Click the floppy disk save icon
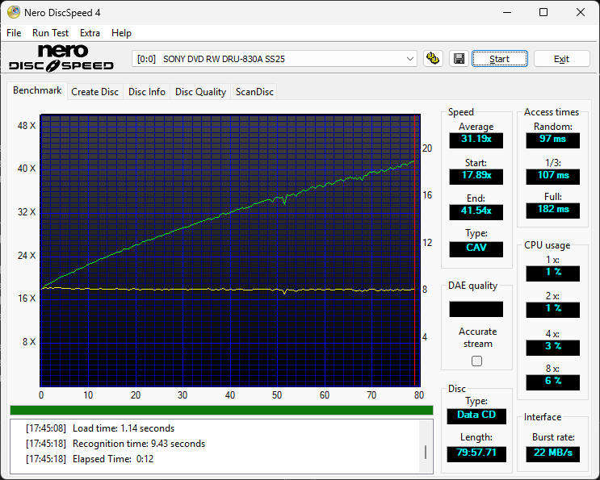This screenshot has height=480, width=600. coord(459,59)
